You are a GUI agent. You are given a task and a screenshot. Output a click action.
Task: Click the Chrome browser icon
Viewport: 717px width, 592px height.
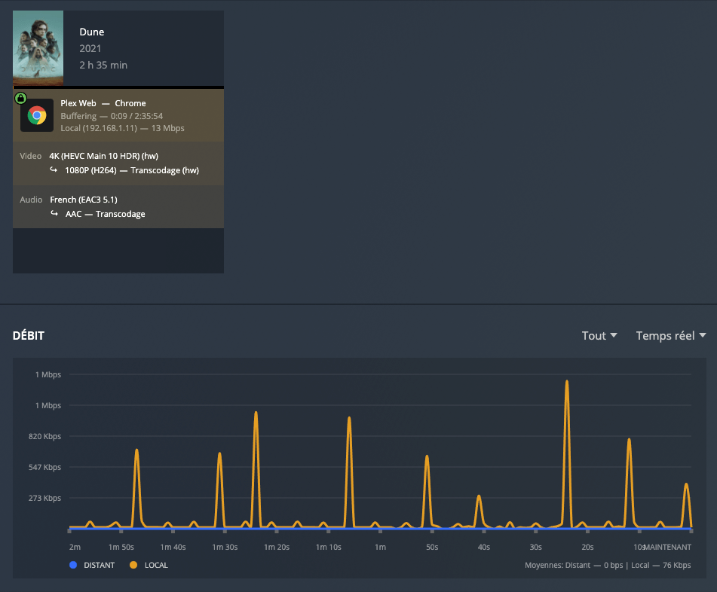[37, 115]
